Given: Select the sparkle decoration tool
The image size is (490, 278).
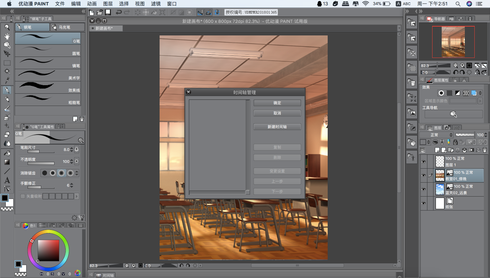Looking at the screenshot, I should coord(7,126).
